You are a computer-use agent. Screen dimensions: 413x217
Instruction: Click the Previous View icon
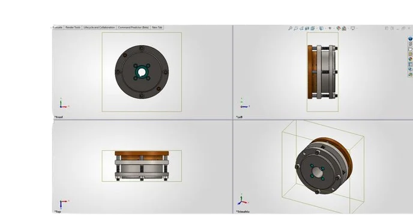click(301, 28)
